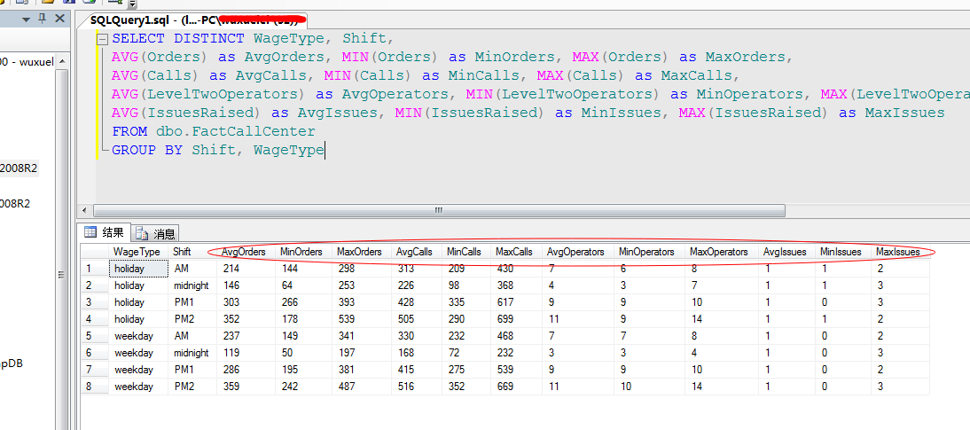
Task: Click the MinOrders value 50
Action: 304,353
